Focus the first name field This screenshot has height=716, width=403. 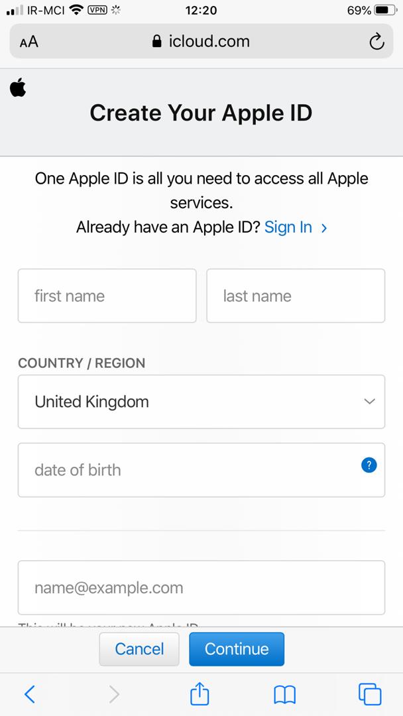(x=107, y=296)
